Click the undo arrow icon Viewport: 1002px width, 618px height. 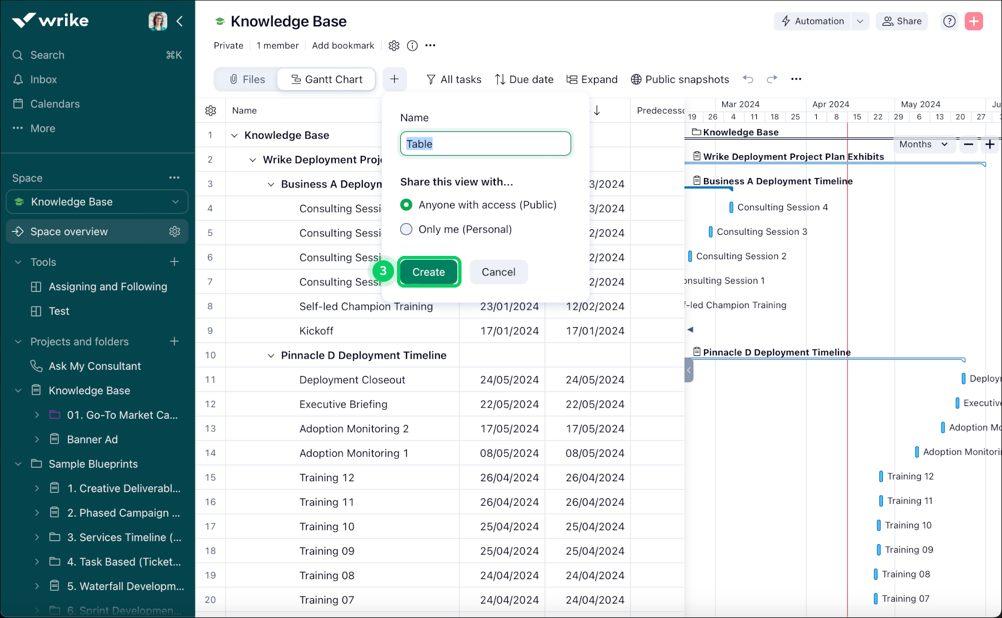[x=748, y=79]
